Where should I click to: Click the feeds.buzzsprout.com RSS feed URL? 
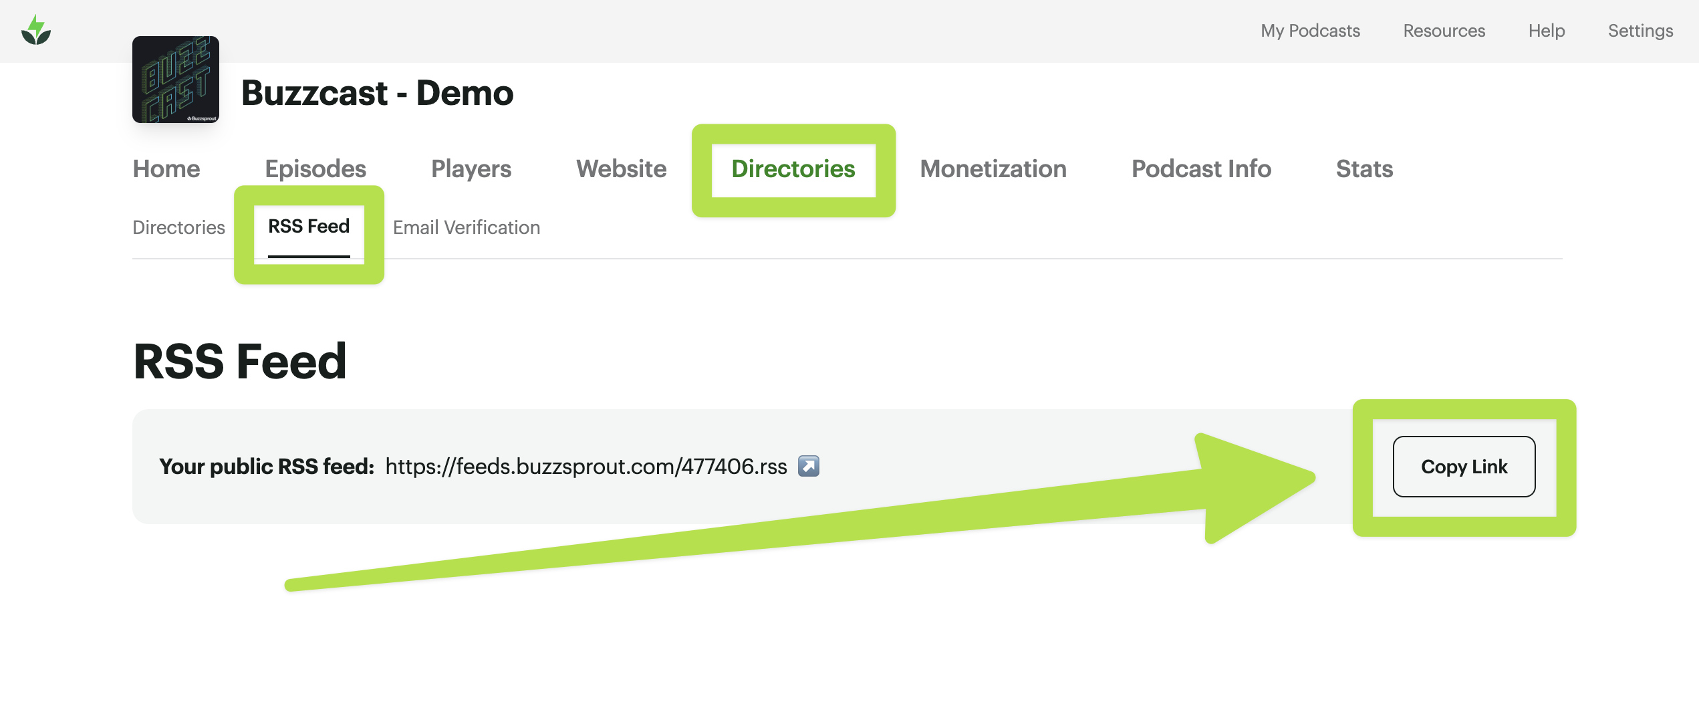[586, 466]
